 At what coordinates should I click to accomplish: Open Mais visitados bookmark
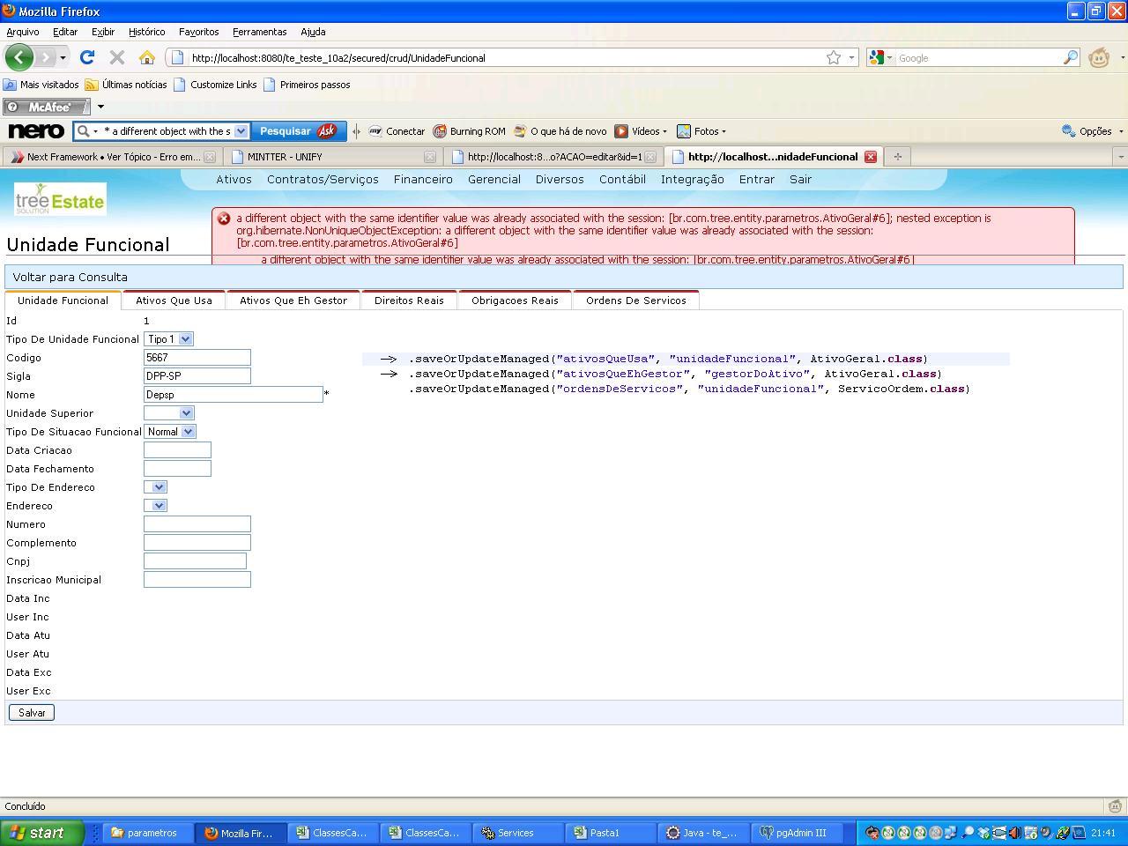[41, 85]
